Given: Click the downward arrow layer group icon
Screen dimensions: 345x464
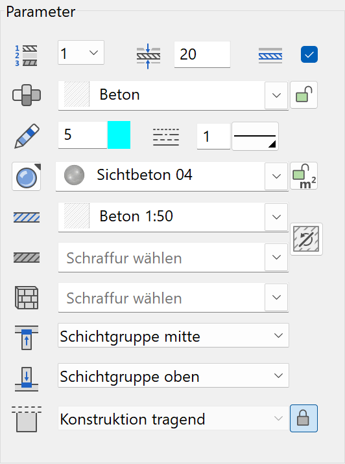Looking at the screenshot, I should 27,379.
